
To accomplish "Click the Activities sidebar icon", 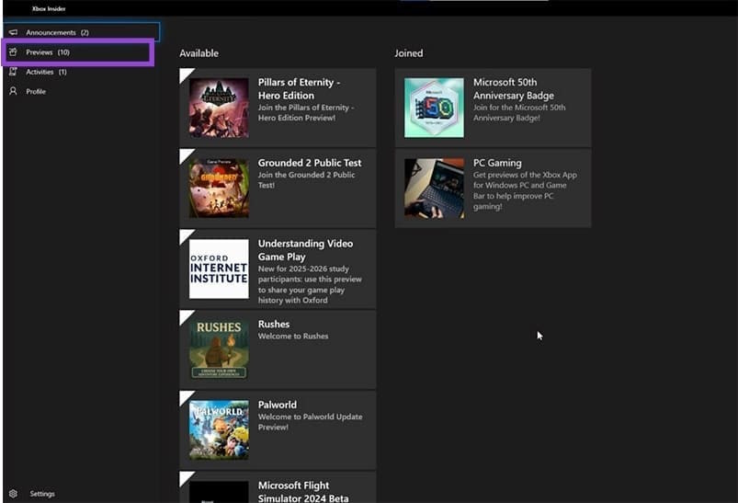I will [13, 72].
